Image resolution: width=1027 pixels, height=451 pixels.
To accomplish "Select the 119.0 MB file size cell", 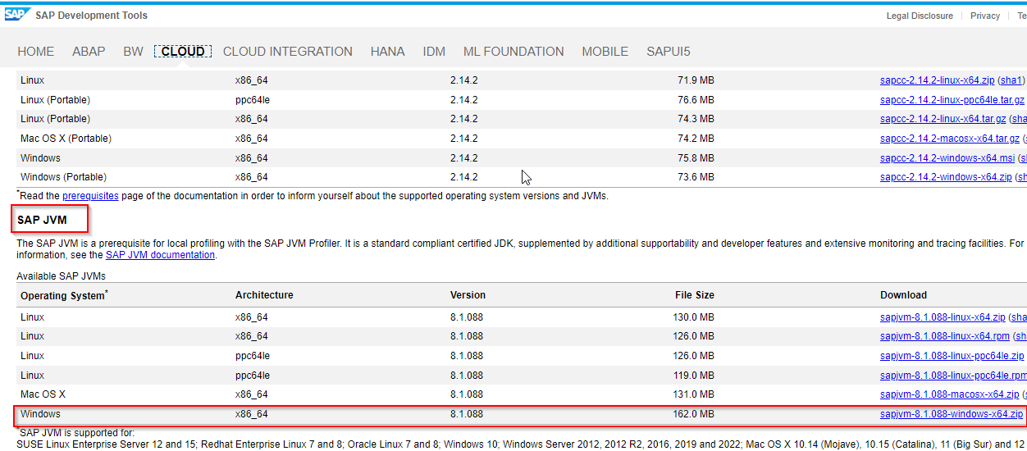I will pos(693,376).
